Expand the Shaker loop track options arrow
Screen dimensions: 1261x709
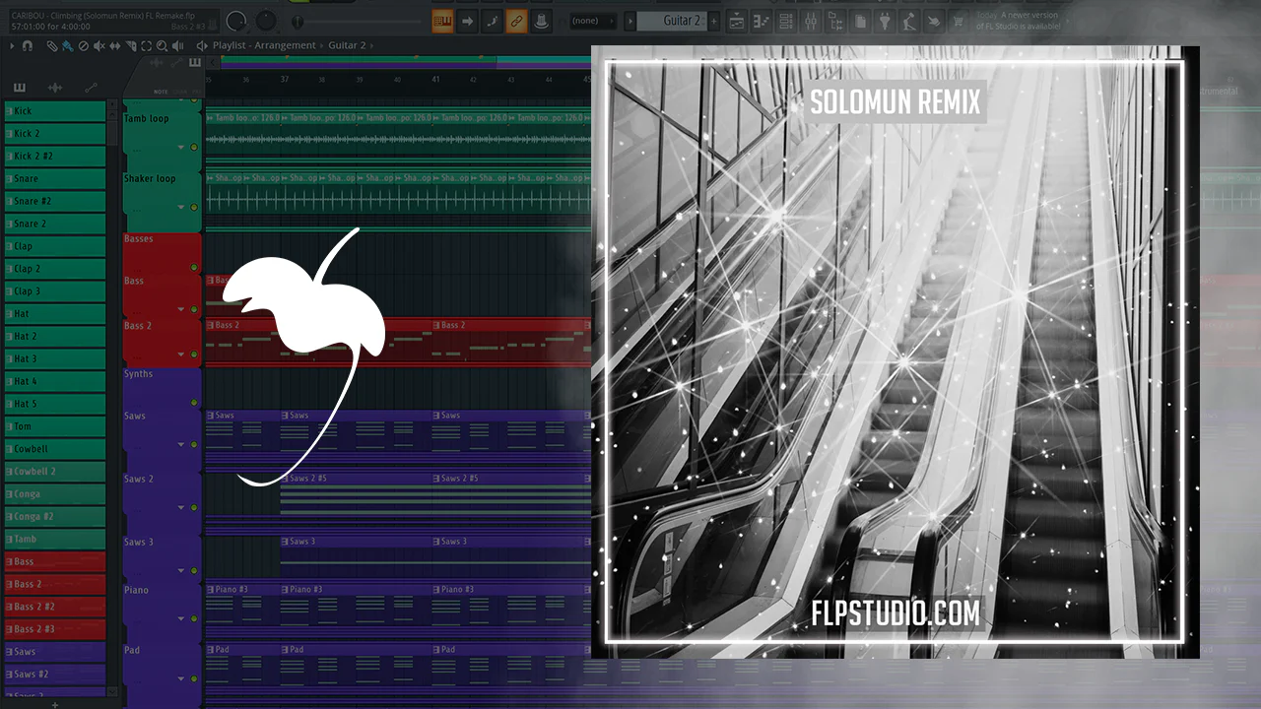pyautogui.click(x=181, y=208)
